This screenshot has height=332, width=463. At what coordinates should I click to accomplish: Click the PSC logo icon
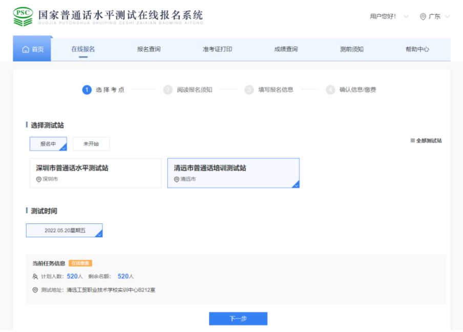pos(23,16)
